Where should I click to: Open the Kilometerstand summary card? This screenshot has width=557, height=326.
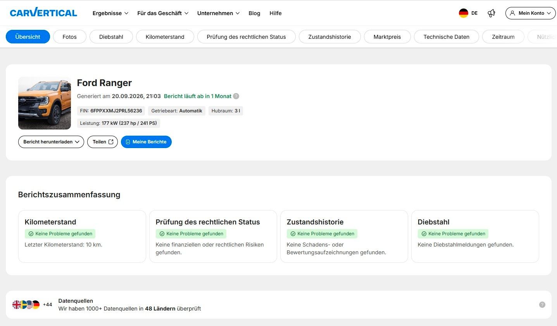[x=82, y=236]
